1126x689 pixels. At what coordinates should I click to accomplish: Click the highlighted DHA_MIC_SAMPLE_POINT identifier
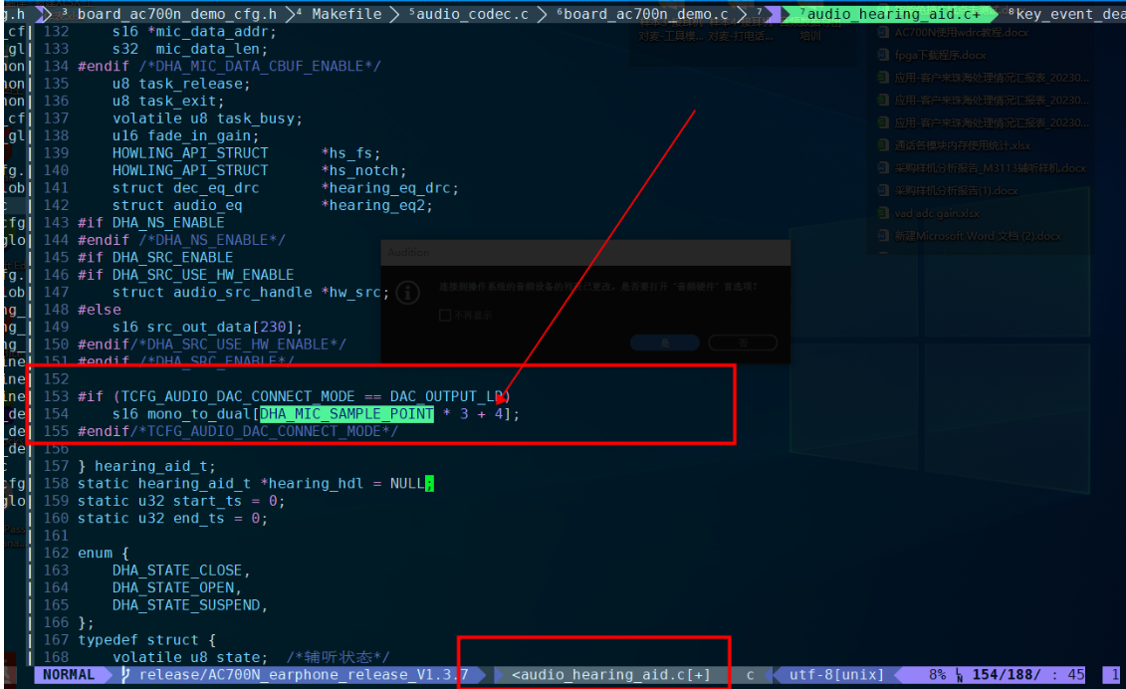click(346, 414)
